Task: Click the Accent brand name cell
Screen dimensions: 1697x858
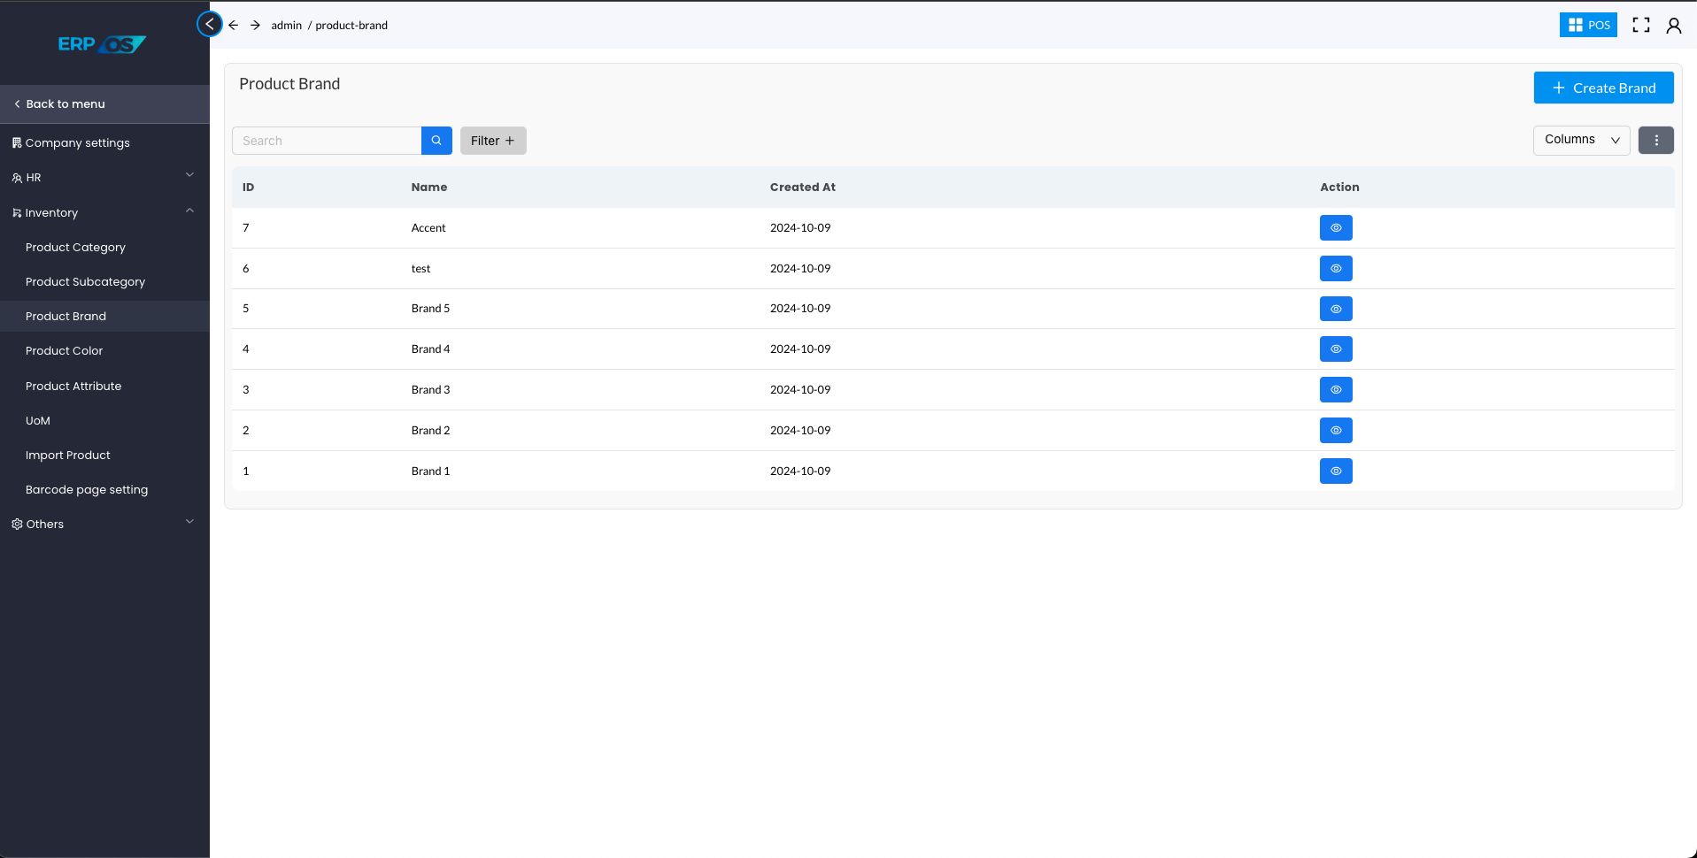Action: pos(428,227)
